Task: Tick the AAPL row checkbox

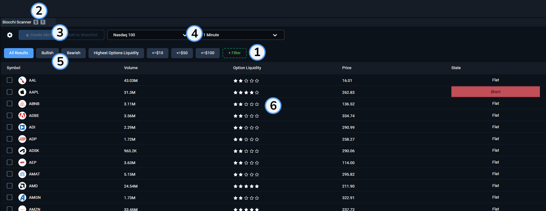Action: click(10, 92)
